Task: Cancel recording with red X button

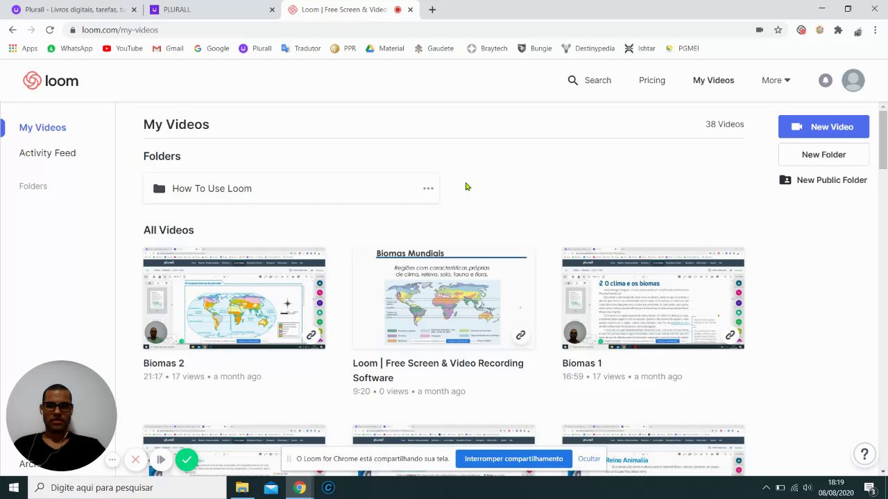Action: coord(136,459)
